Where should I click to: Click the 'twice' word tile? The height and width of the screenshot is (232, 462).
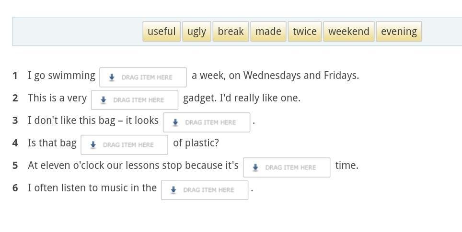[x=304, y=32]
